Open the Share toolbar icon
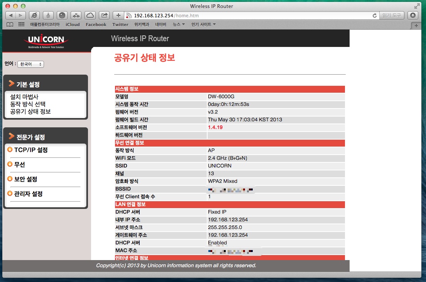The height and width of the screenshot is (282, 426). 104,15
